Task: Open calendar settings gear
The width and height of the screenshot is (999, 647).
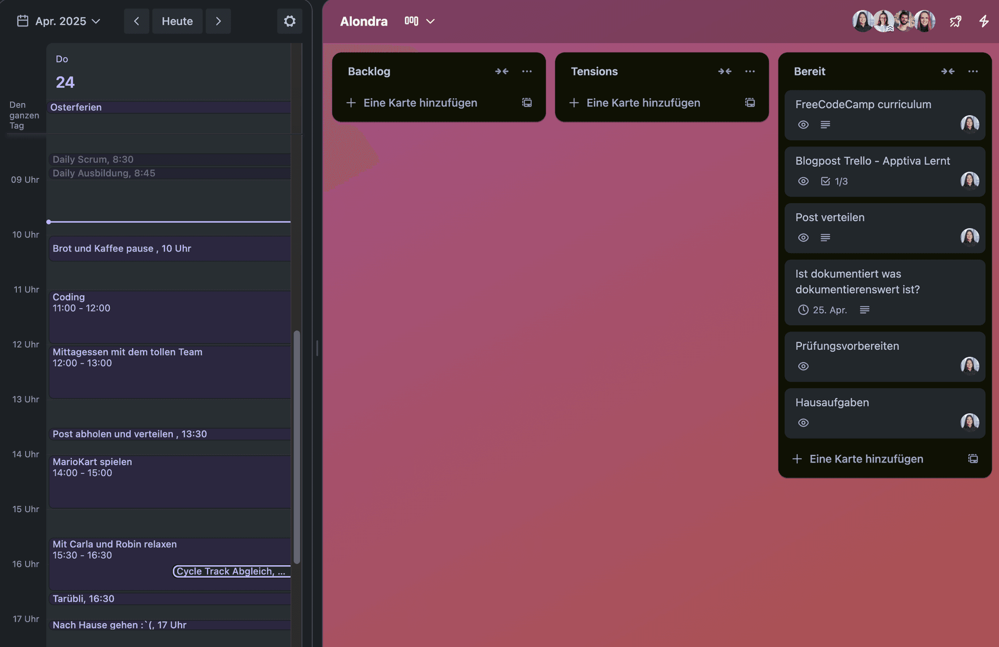Action: click(290, 21)
